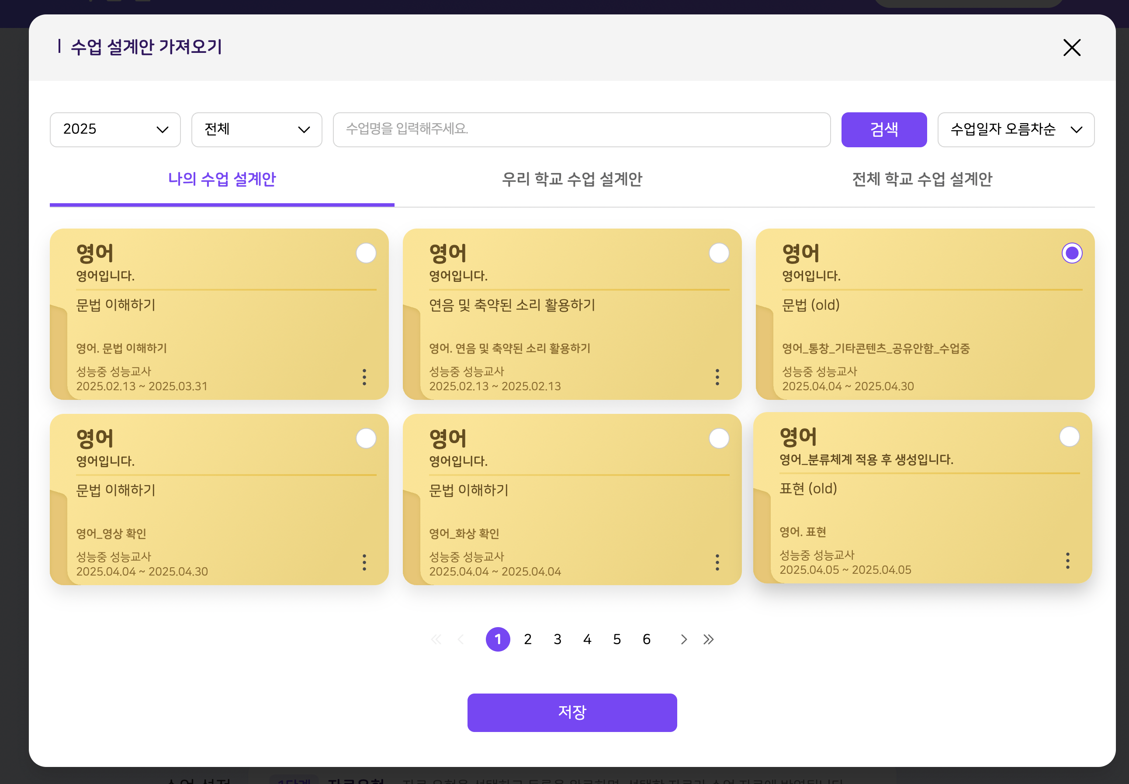Close the 수업 설계안 가져오기 dialog
Image resolution: width=1129 pixels, height=784 pixels.
1071,48
